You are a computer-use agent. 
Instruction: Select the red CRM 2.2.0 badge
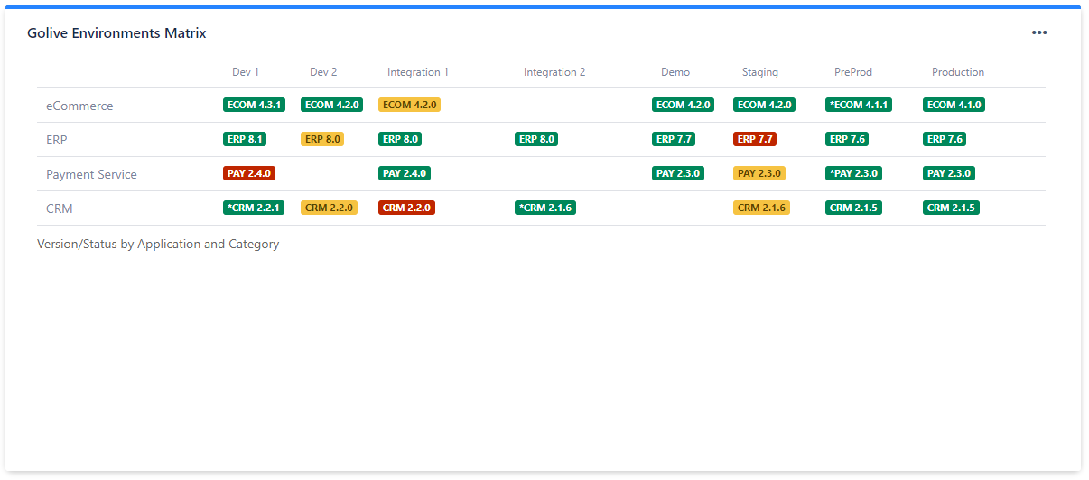point(406,208)
